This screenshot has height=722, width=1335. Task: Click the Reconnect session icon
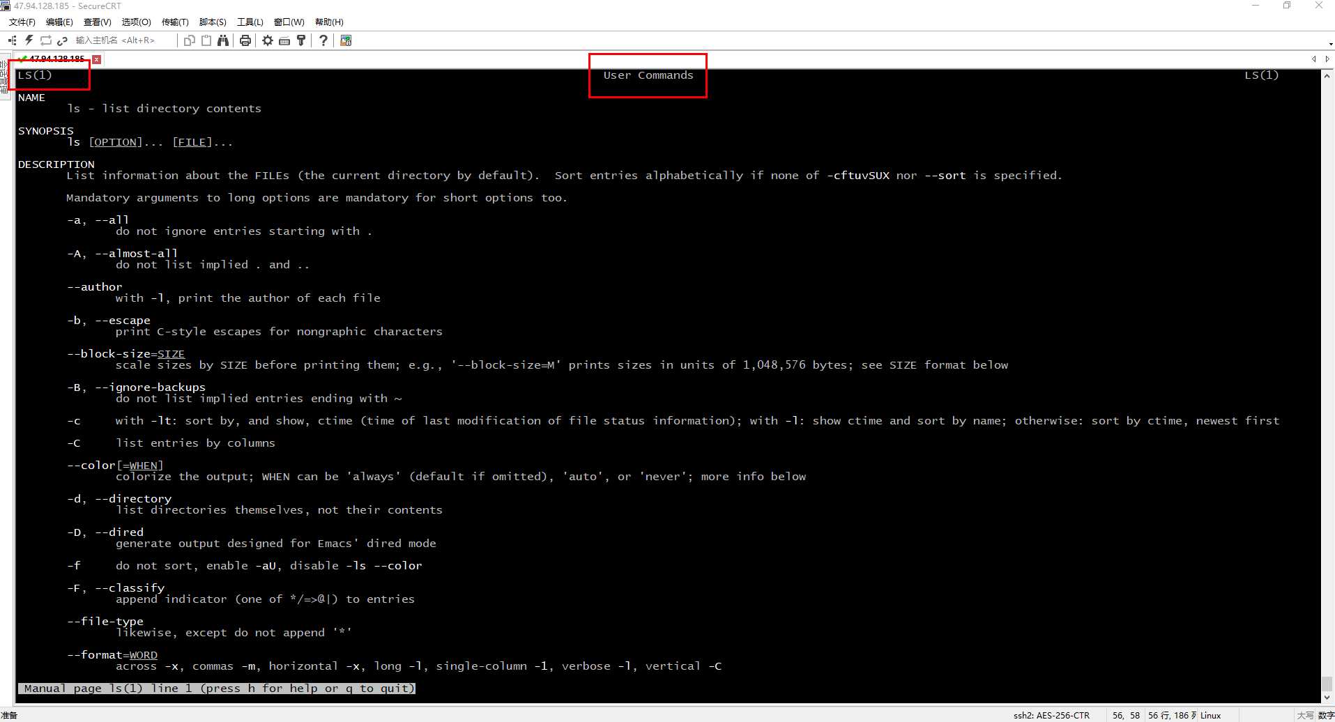click(x=46, y=40)
